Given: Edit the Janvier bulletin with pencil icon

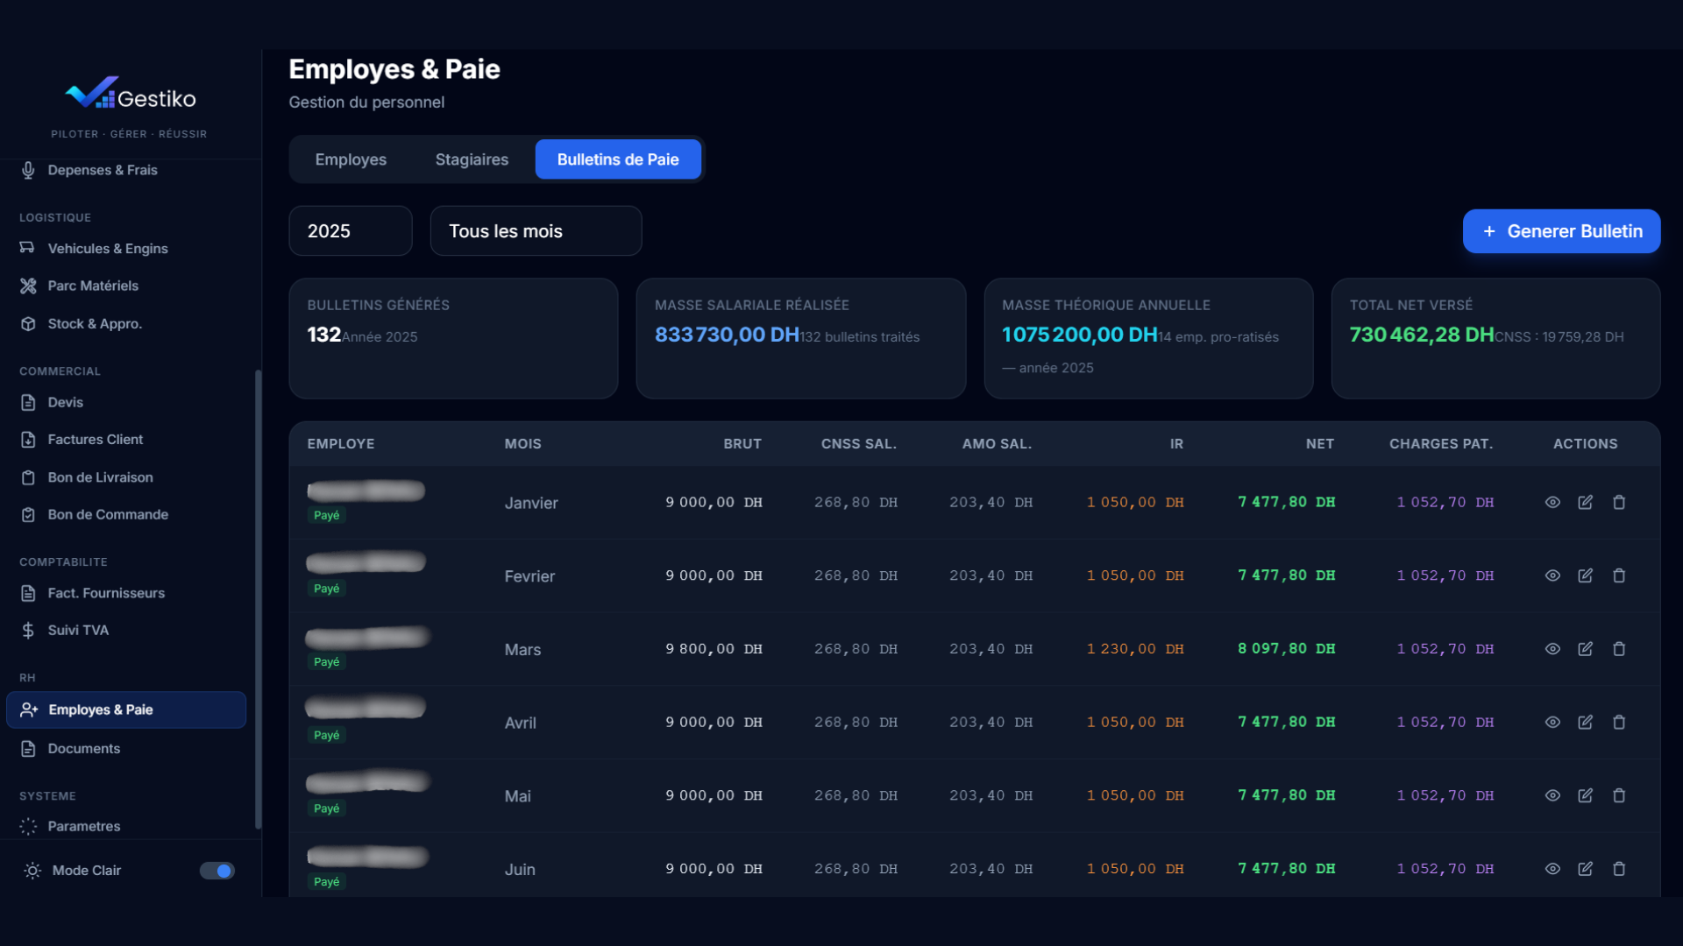Looking at the screenshot, I should [x=1586, y=503].
